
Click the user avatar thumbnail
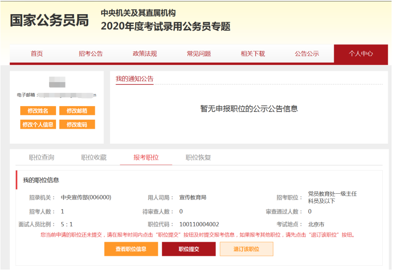[x=57, y=82]
